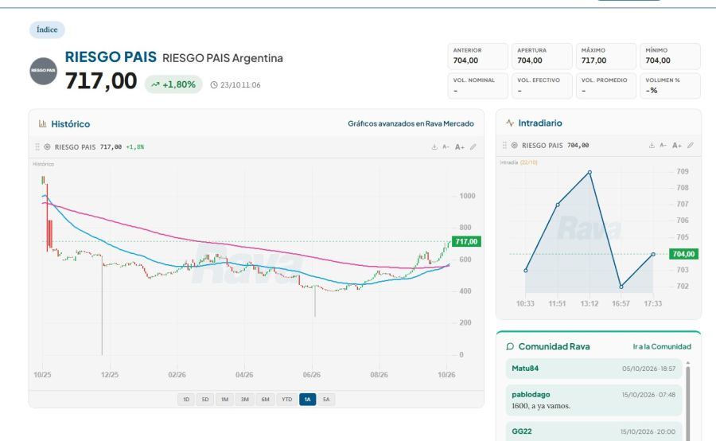Click the speech bubble icon by Comunidad Rava
Image resolution: width=716 pixels, height=441 pixels.
tap(510, 346)
